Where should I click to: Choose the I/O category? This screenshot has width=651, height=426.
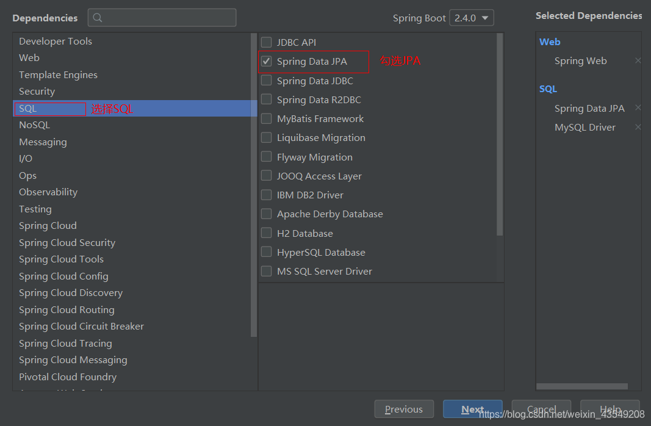(x=132, y=159)
